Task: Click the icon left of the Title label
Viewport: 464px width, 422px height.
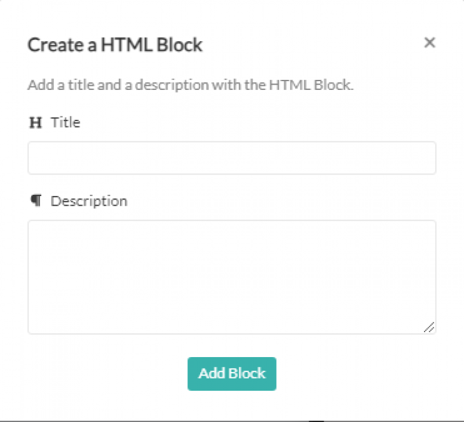Action: pos(35,123)
